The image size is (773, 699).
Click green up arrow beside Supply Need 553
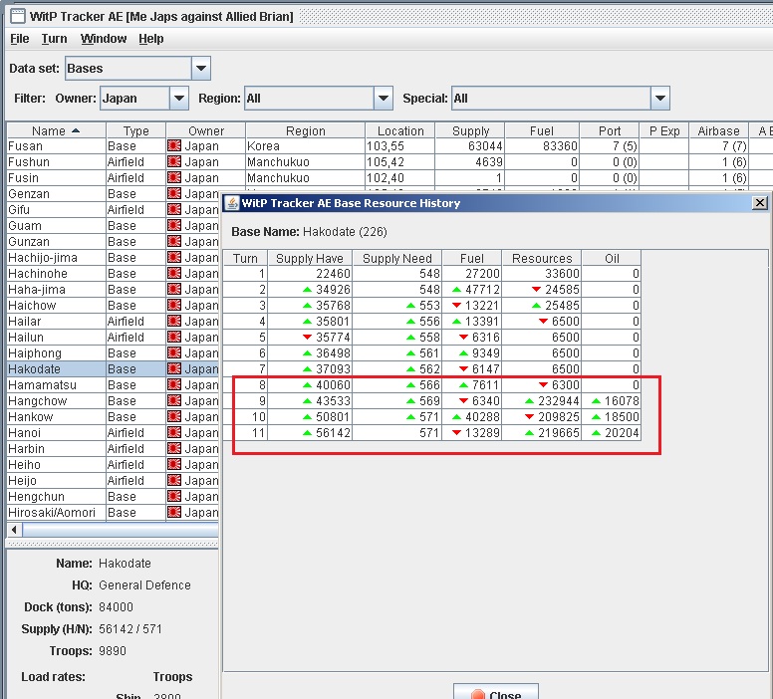point(410,305)
